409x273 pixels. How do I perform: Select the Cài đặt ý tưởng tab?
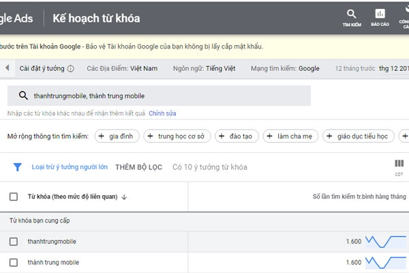coord(42,68)
